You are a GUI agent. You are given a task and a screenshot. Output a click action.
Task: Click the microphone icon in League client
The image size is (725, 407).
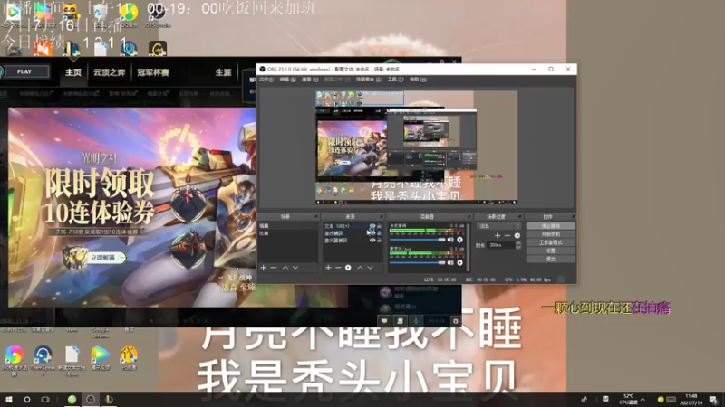(416, 321)
